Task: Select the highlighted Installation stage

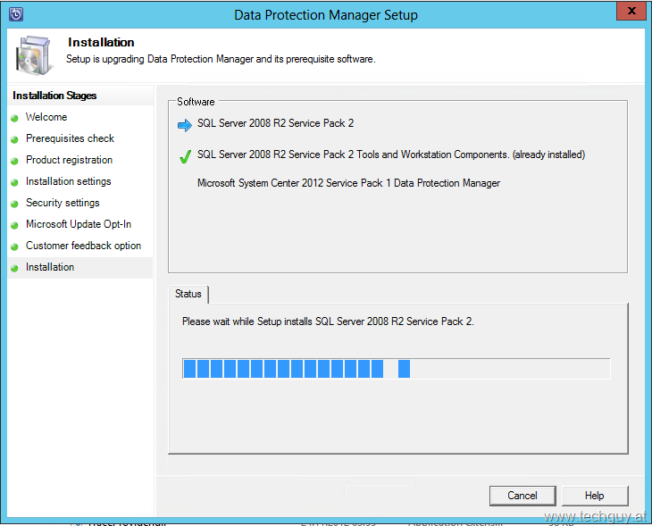Action: (x=79, y=267)
